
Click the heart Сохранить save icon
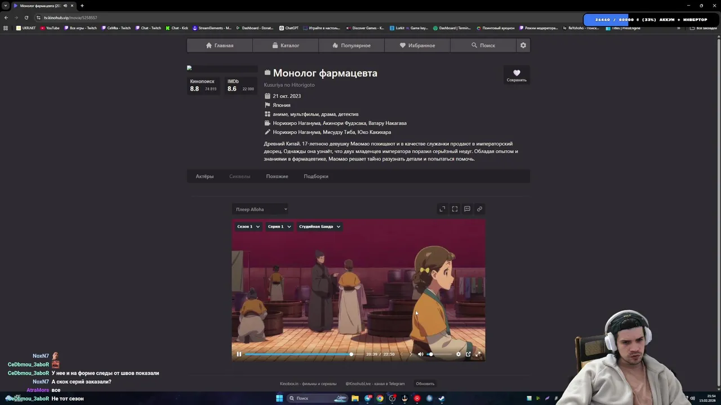pos(517,75)
